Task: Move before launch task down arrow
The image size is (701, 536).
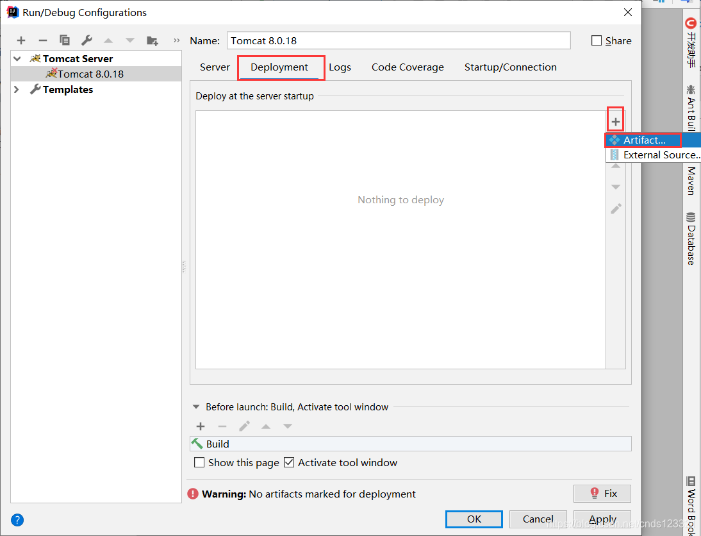Action: (x=288, y=426)
